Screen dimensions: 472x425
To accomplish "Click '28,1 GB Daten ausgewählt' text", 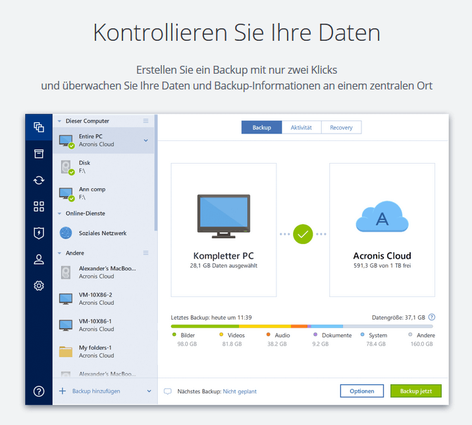I will coord(224,266).
